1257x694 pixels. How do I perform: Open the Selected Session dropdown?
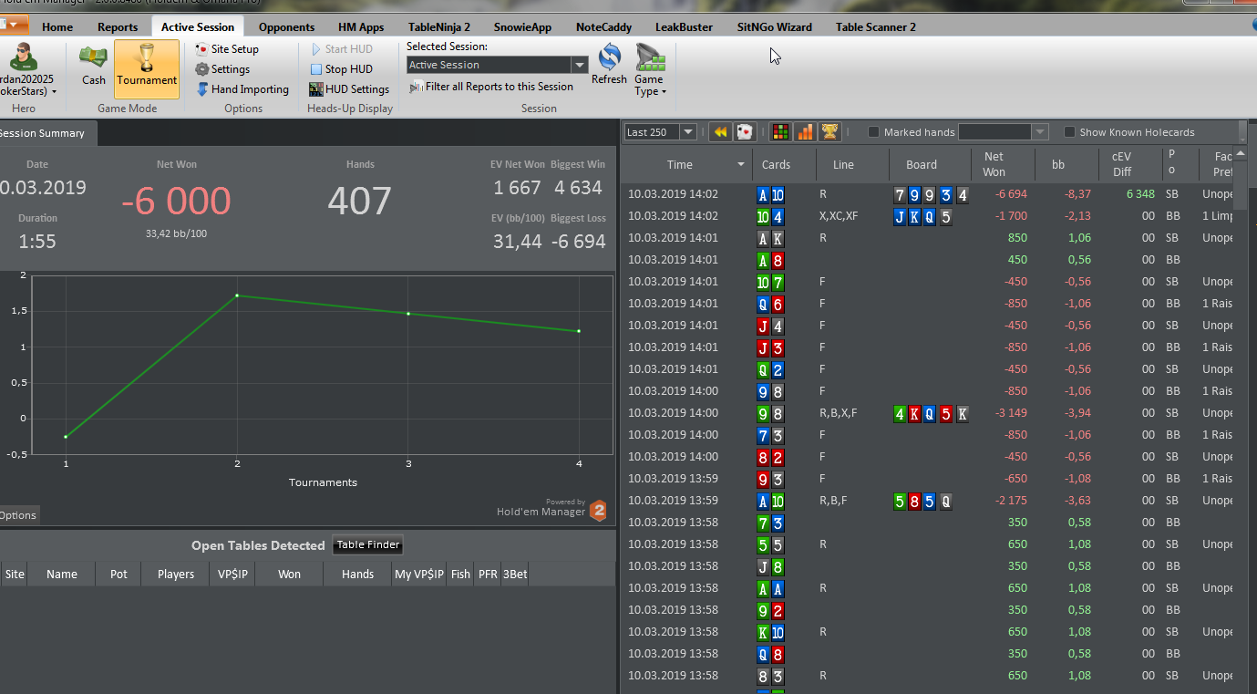pyautogui.click(x=580, y=65)
